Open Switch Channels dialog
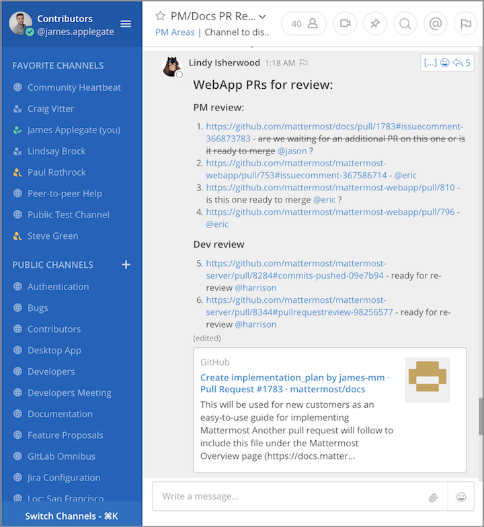The image size is (484, 527). click(x=71, y=516)
